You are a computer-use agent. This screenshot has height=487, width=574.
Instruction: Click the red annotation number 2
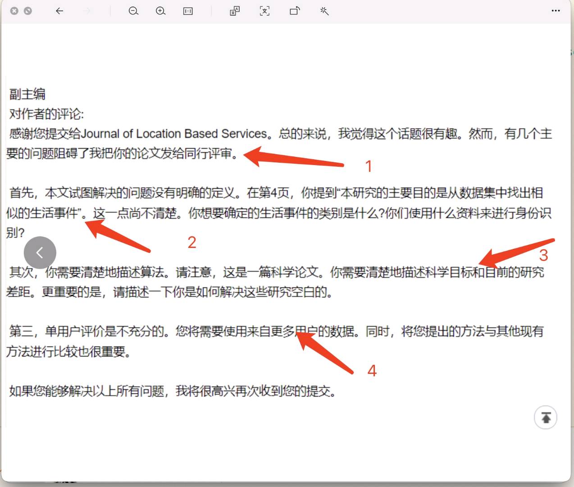[192, 243]
